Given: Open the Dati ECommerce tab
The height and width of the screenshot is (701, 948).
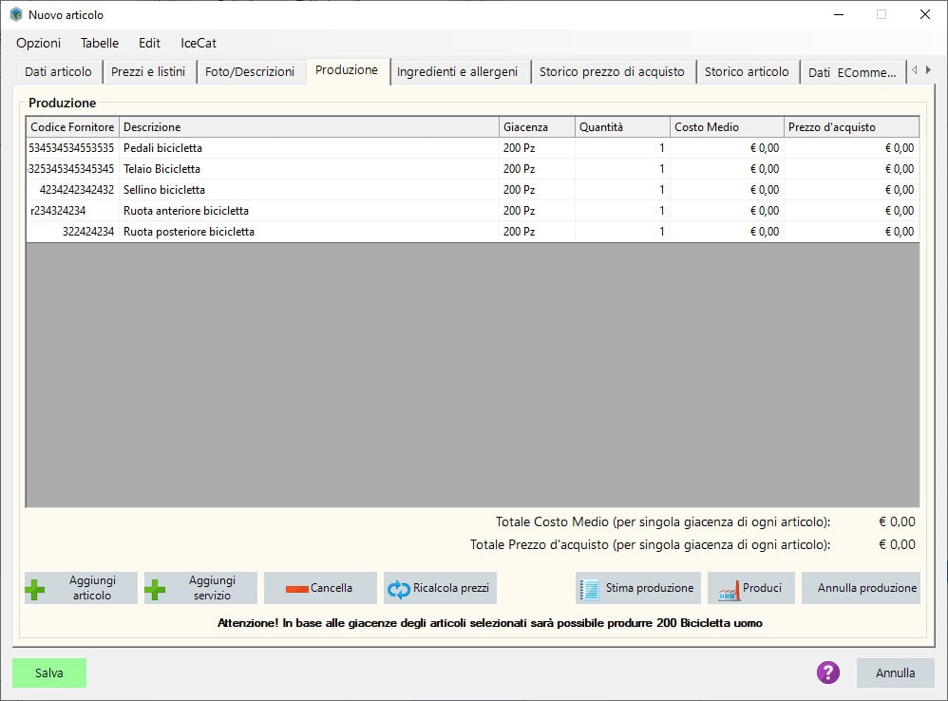Looking at the screenshot, I should tap(852, 72).
